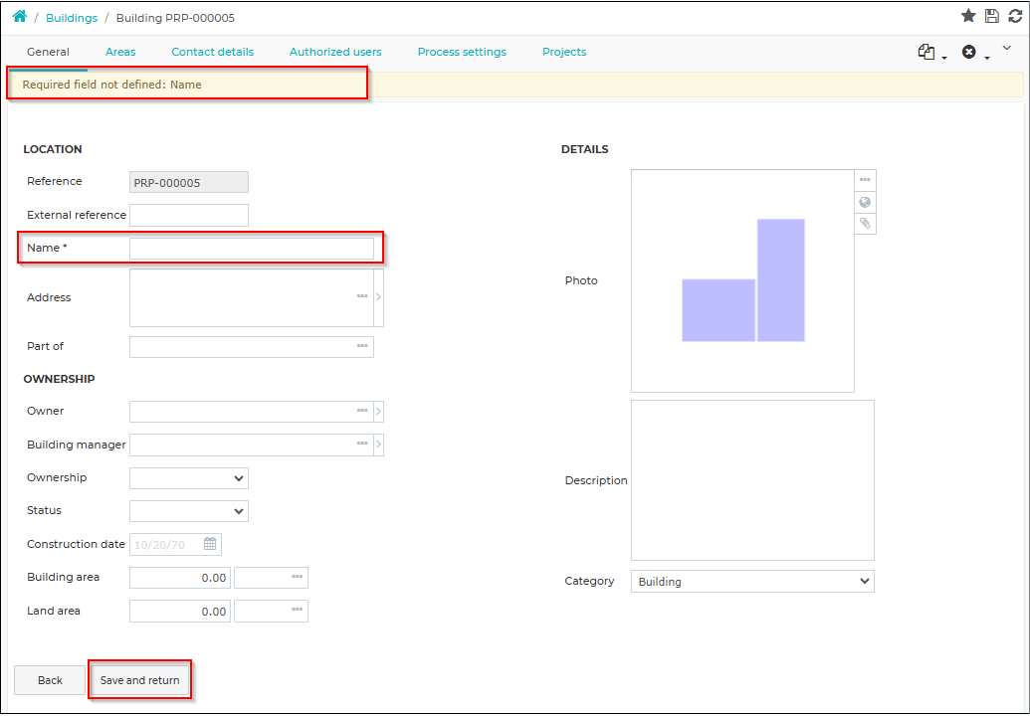Expand Address details arrow

(378, 297)
